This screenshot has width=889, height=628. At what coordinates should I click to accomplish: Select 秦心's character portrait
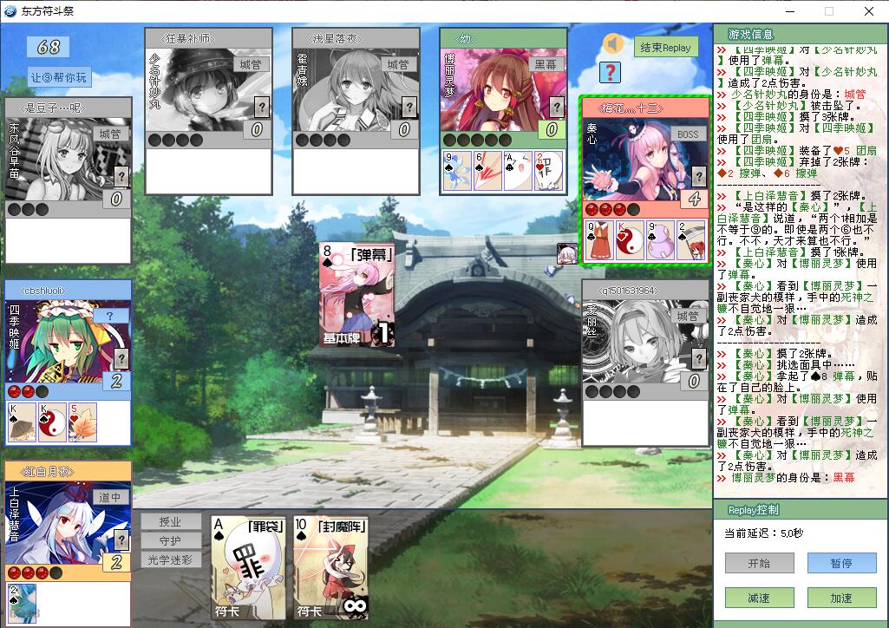pos(645,160)
